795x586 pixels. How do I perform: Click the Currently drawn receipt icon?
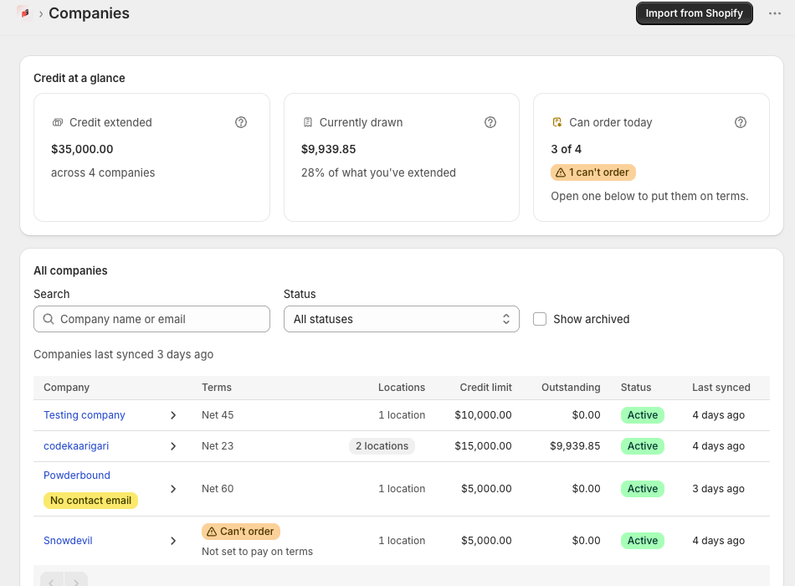[x=307, y=122]
